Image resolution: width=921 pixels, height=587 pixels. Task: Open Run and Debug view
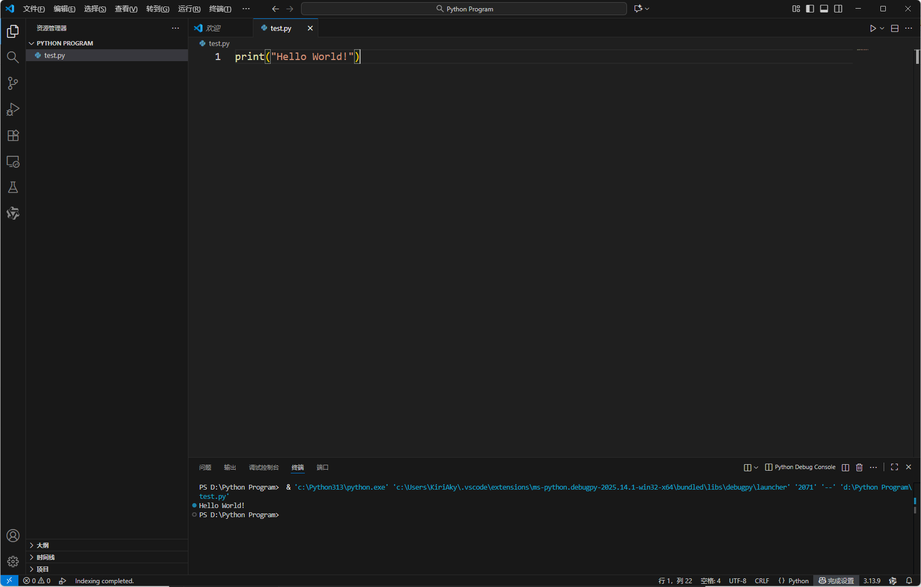click(13, 109)
